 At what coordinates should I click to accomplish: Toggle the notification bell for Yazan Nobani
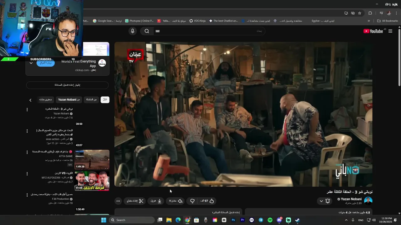click(x=328, y=201)
